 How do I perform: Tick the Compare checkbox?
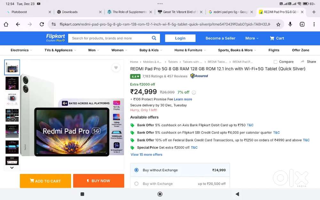point(276,62)
